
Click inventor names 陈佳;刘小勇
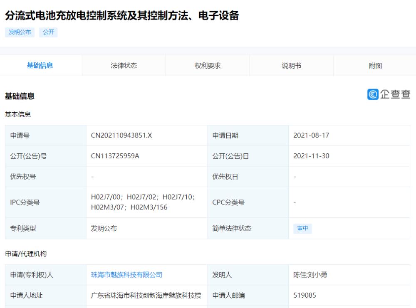coord(310,275)
